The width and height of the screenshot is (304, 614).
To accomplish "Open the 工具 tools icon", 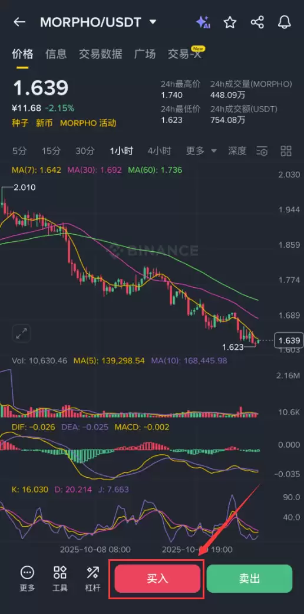I will (60, 579).
